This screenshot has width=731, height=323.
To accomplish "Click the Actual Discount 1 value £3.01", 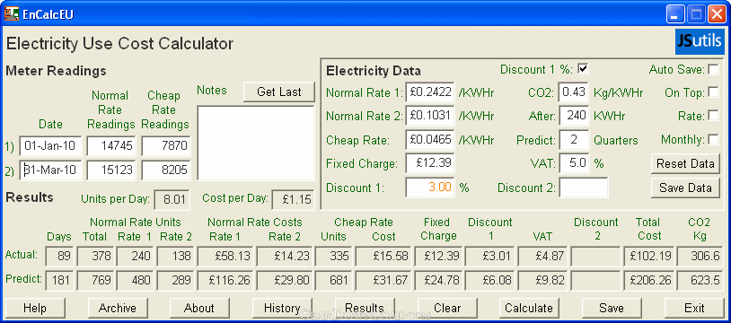I will [x=490, y=256].
